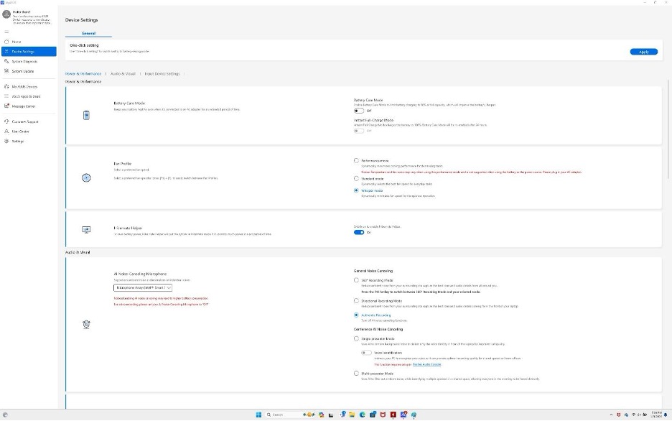Screen dimensions: 672x421
Task: Select Performance mode fan profile
Action: pos(357,160)
